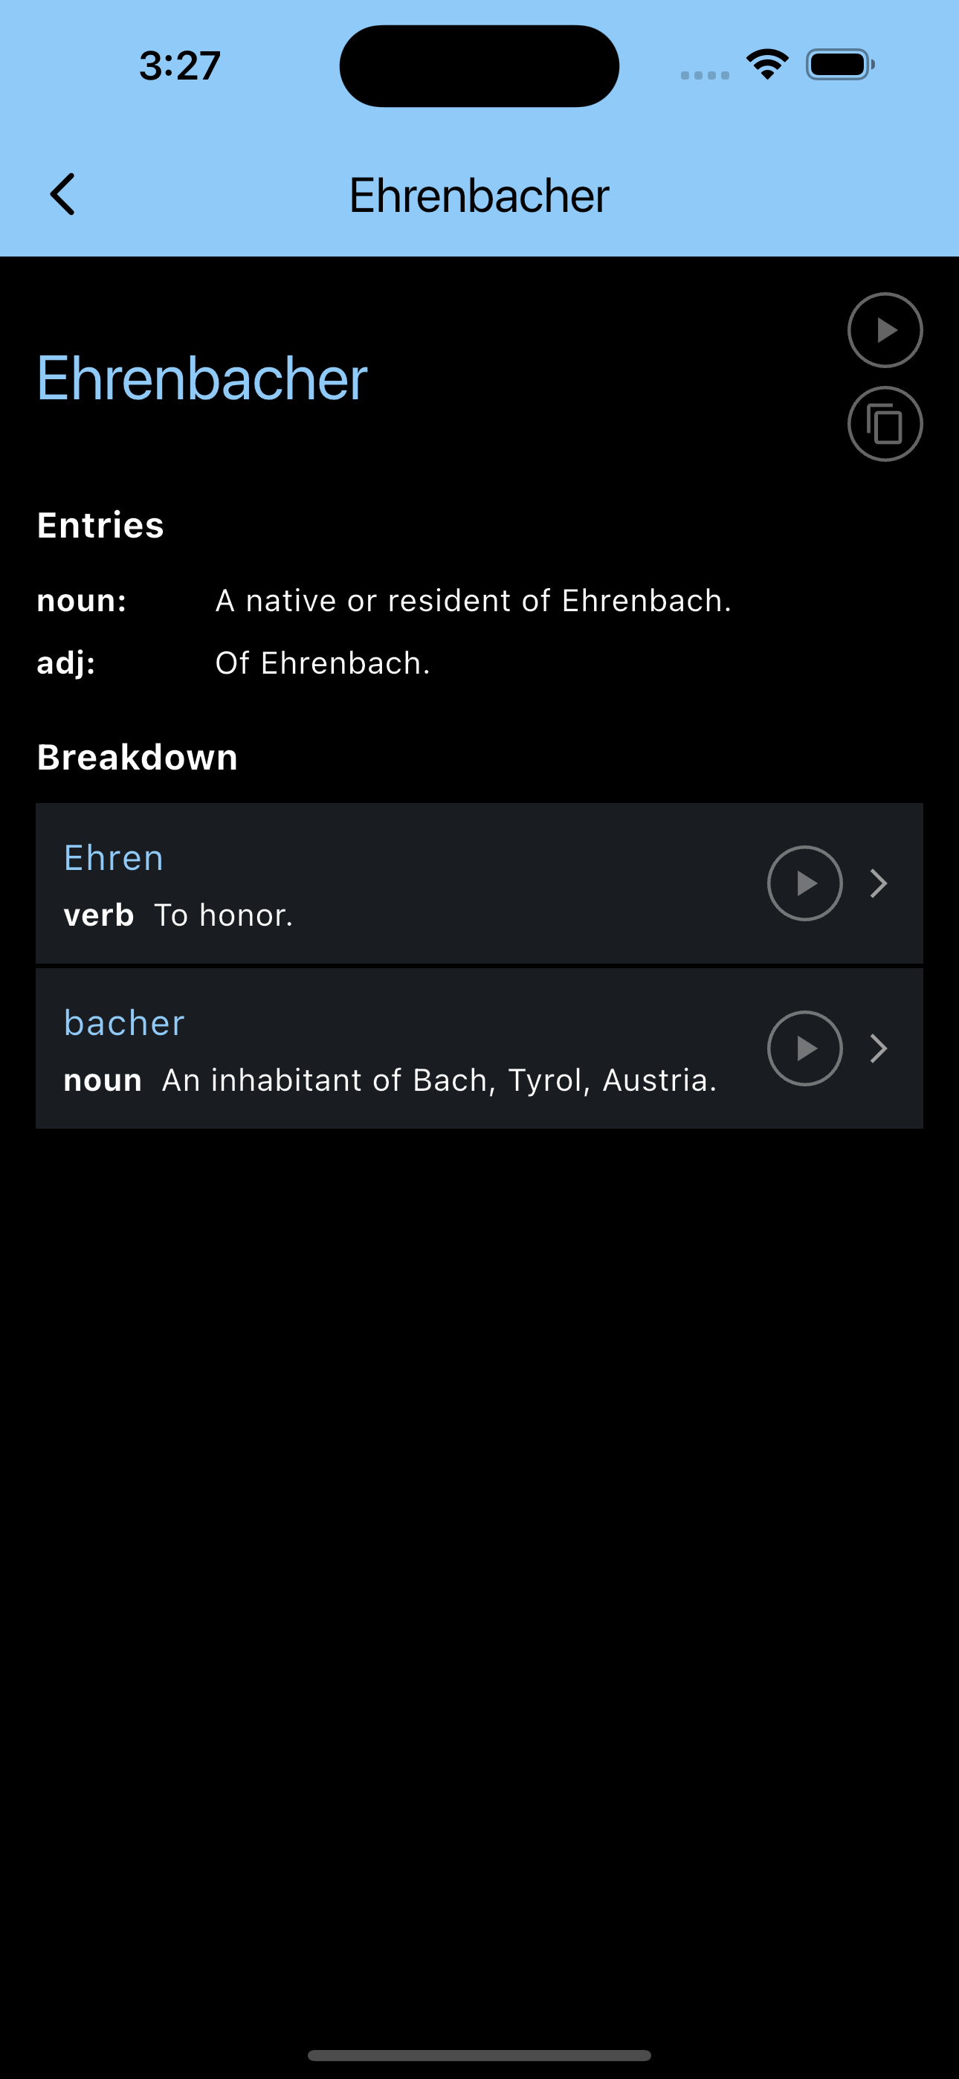Image resolution: width=959 pixels, height=2079 pixels.
Task: Play pronunciation for Ehren breakdown
Action: click(804, 883)
